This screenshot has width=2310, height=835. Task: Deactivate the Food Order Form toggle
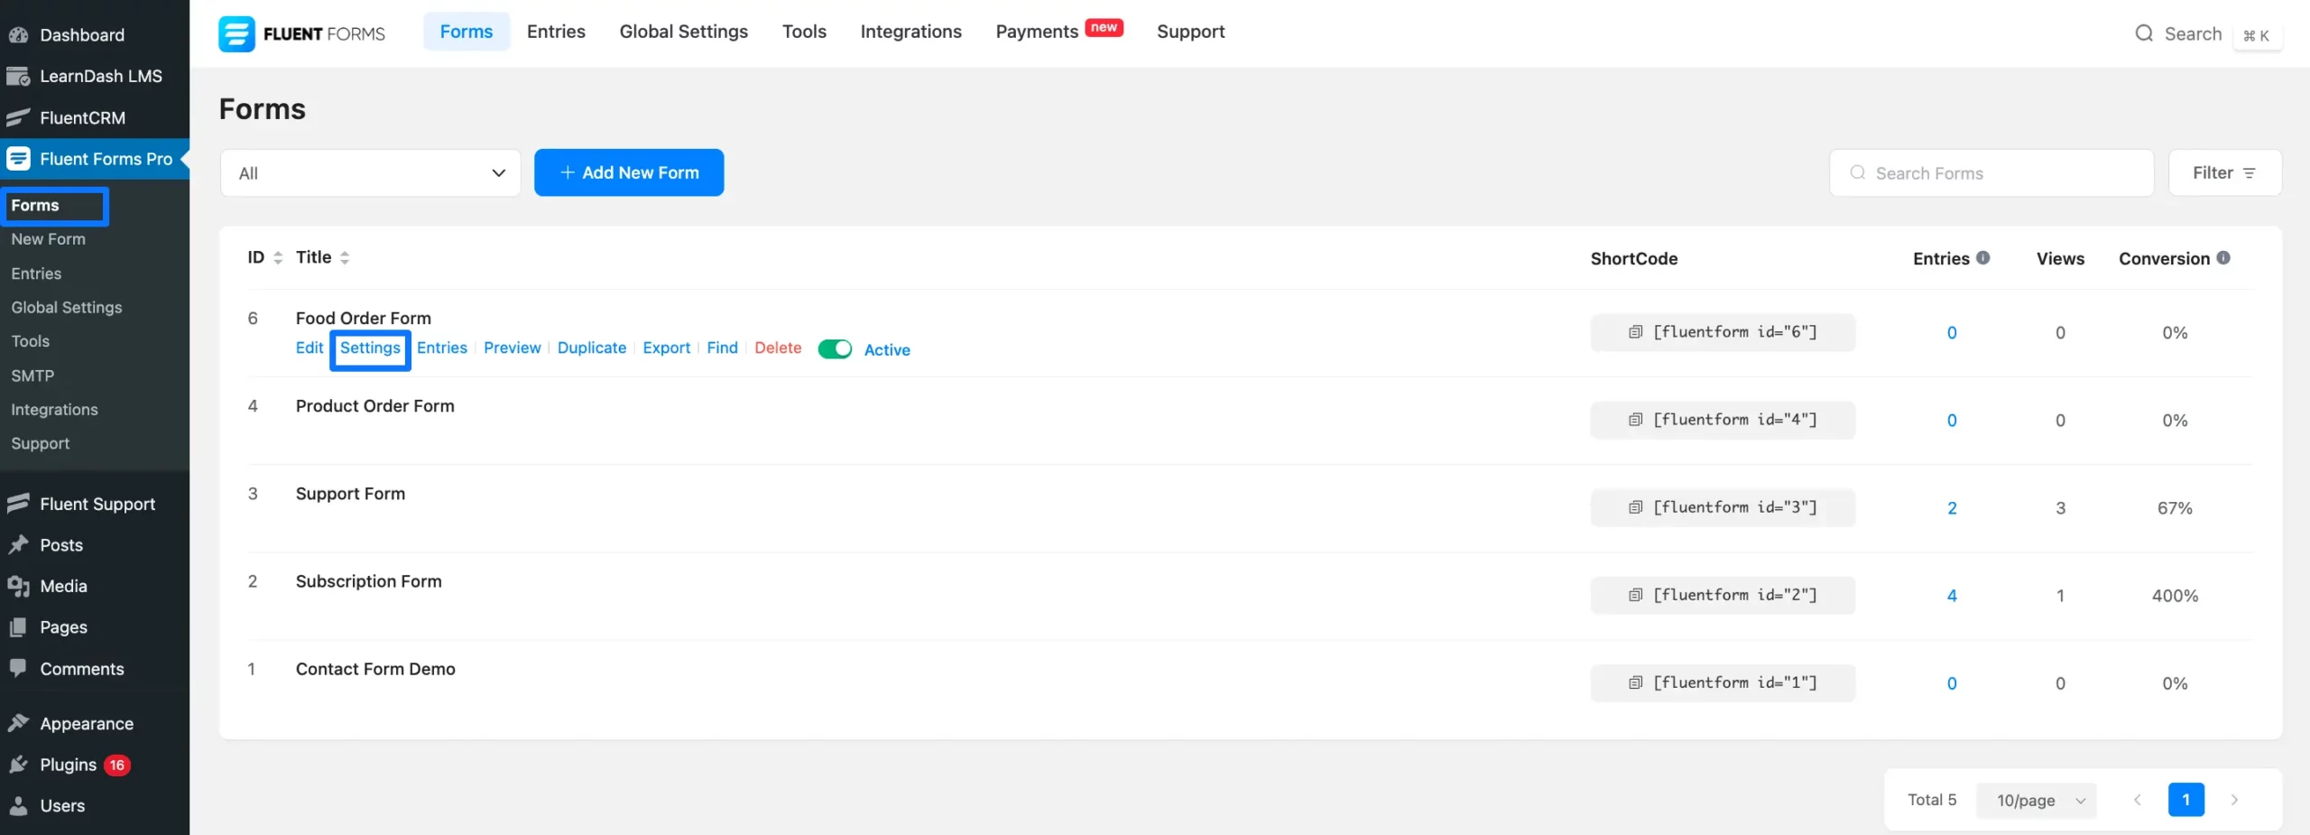click(x=835, y=349)
